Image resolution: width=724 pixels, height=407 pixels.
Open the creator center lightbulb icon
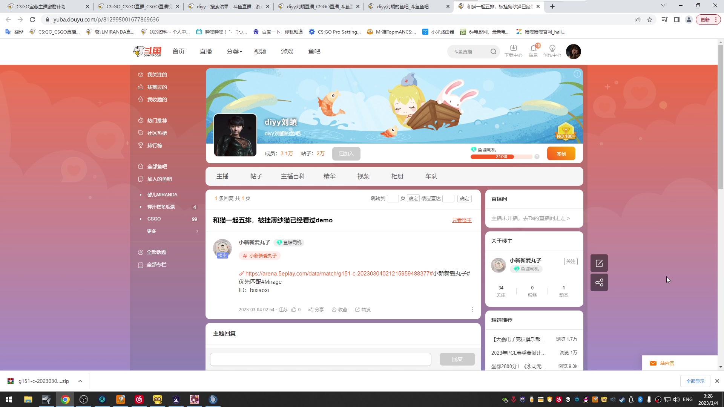552,51
